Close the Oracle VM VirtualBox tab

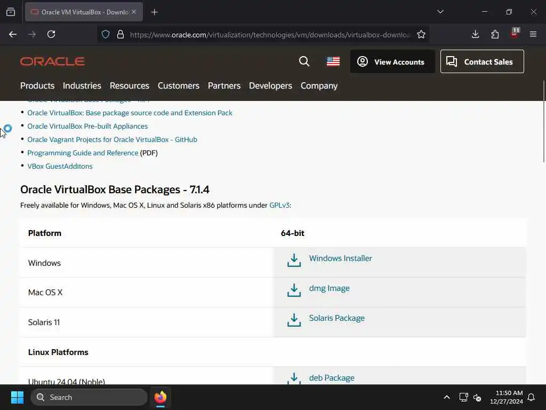(134, 12)
